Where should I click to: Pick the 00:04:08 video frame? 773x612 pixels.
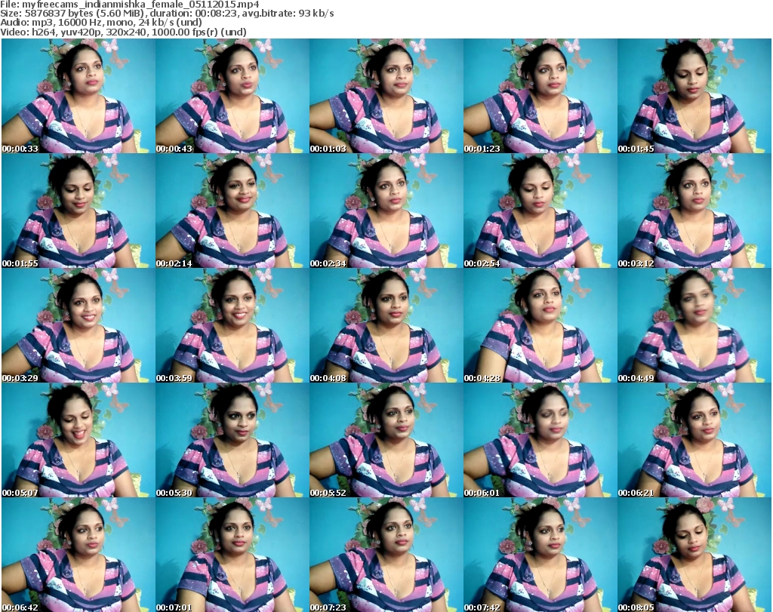pyautogui.click(x=386, y=325)
